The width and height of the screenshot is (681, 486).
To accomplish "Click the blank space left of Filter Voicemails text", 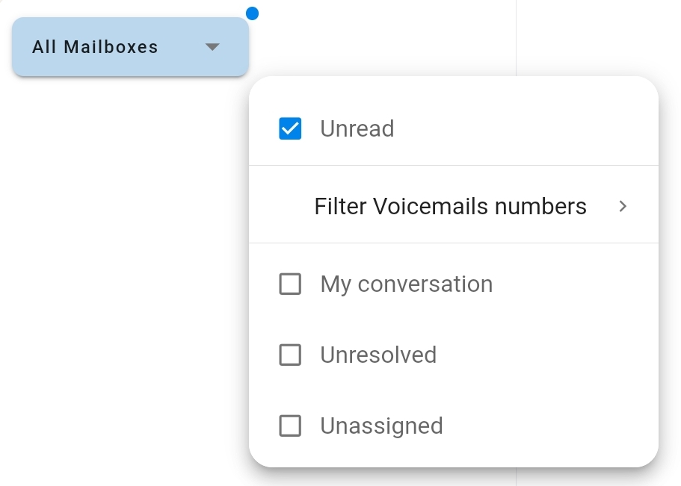I will click(x=281, y=206).
